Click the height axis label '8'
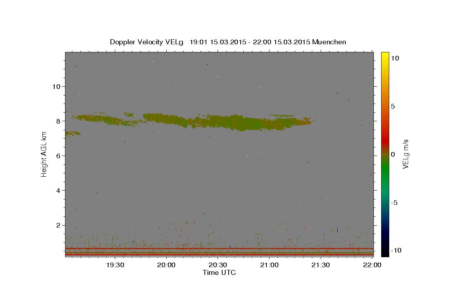462x308 pixels. tap(59, 121)
